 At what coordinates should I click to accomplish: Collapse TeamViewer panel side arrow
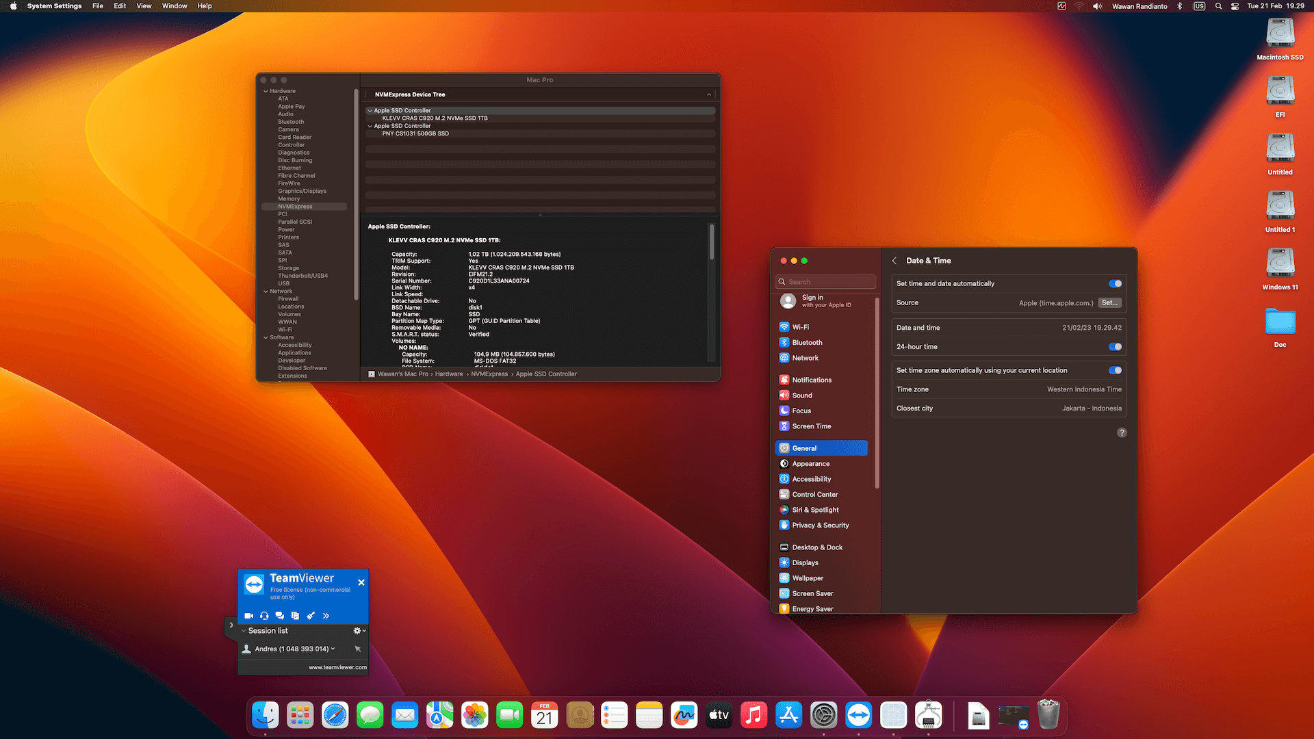point(231,625)
